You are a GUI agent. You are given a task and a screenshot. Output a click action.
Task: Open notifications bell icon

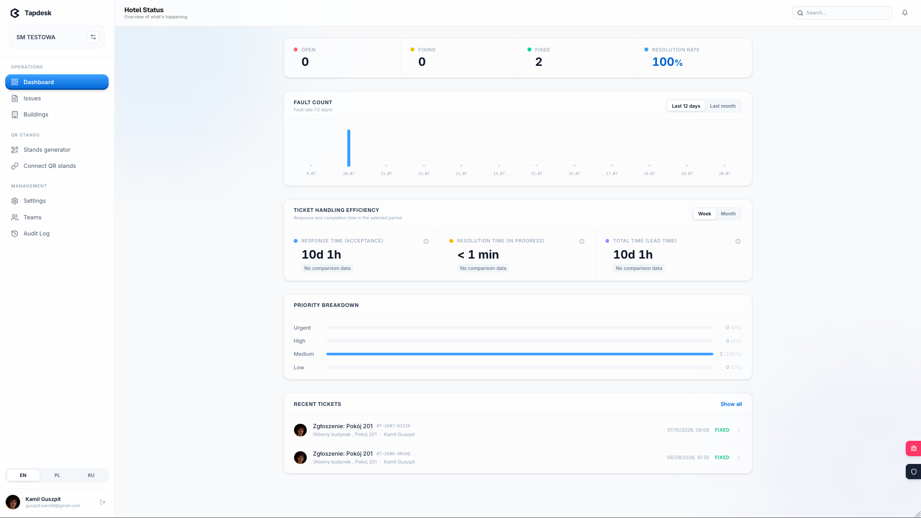point(905,13)
